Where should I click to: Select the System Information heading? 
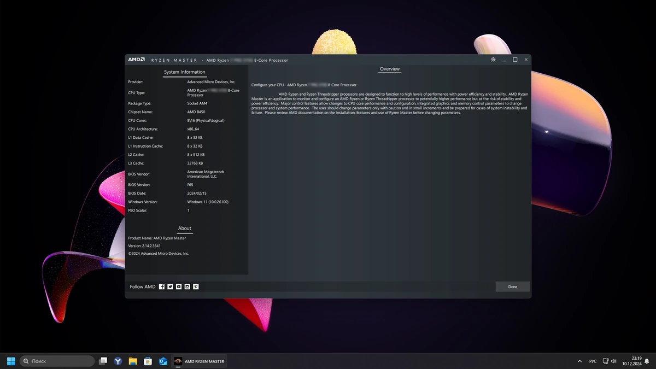pyautogui.click(x=185, y=72)
